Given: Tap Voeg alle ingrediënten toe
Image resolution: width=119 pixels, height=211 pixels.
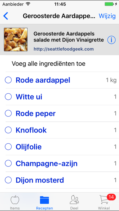Looking at the screenshot, I should (49, 64).
